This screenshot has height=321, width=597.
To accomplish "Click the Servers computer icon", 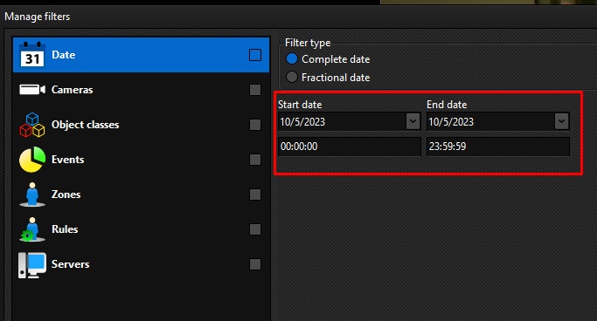I will pyautogui.click(x=32, y=265).
